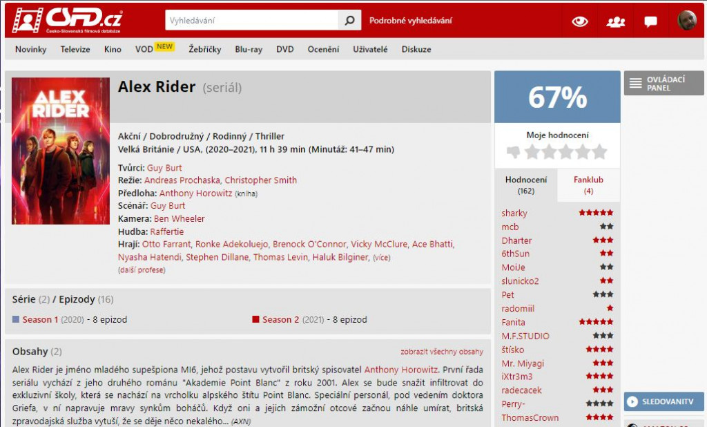Open user Mr. Miyagi's profile

(x=523, y=363)
